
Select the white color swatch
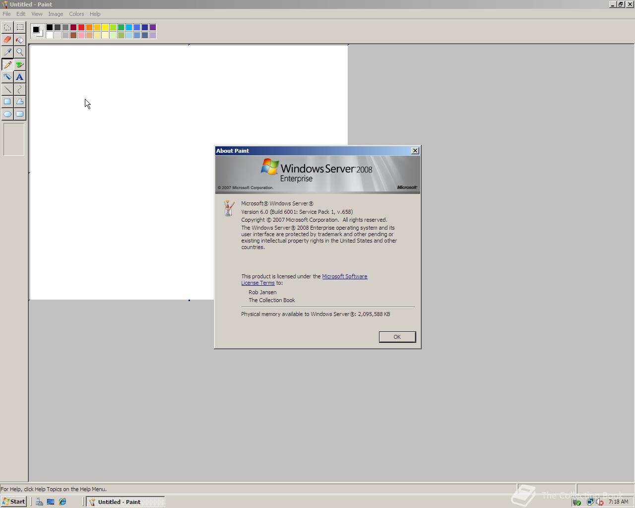pyautogui.click(x=50, y=35)
